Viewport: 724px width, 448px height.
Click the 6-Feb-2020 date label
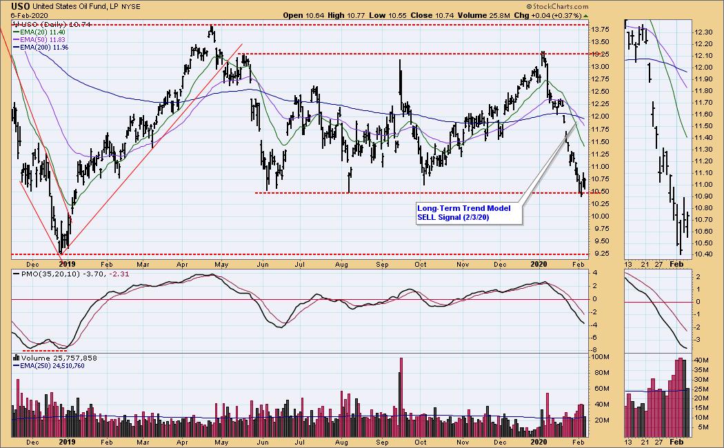click(30, 15)
